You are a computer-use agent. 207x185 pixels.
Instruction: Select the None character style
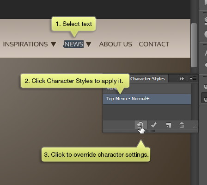coord(147,89)
